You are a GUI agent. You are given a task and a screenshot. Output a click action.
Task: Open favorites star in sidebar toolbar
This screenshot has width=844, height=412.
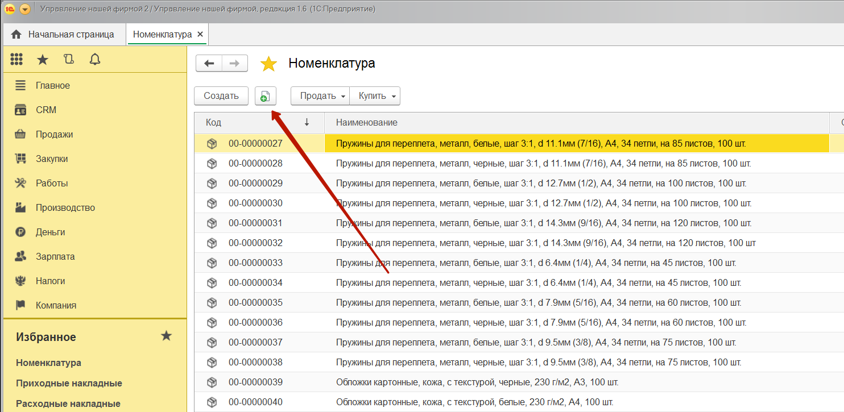coord(43,59)
